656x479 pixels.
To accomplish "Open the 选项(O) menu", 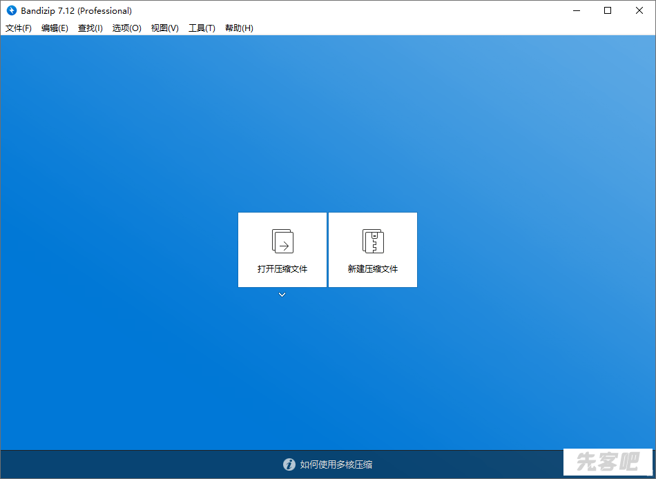I will [127, 28].
